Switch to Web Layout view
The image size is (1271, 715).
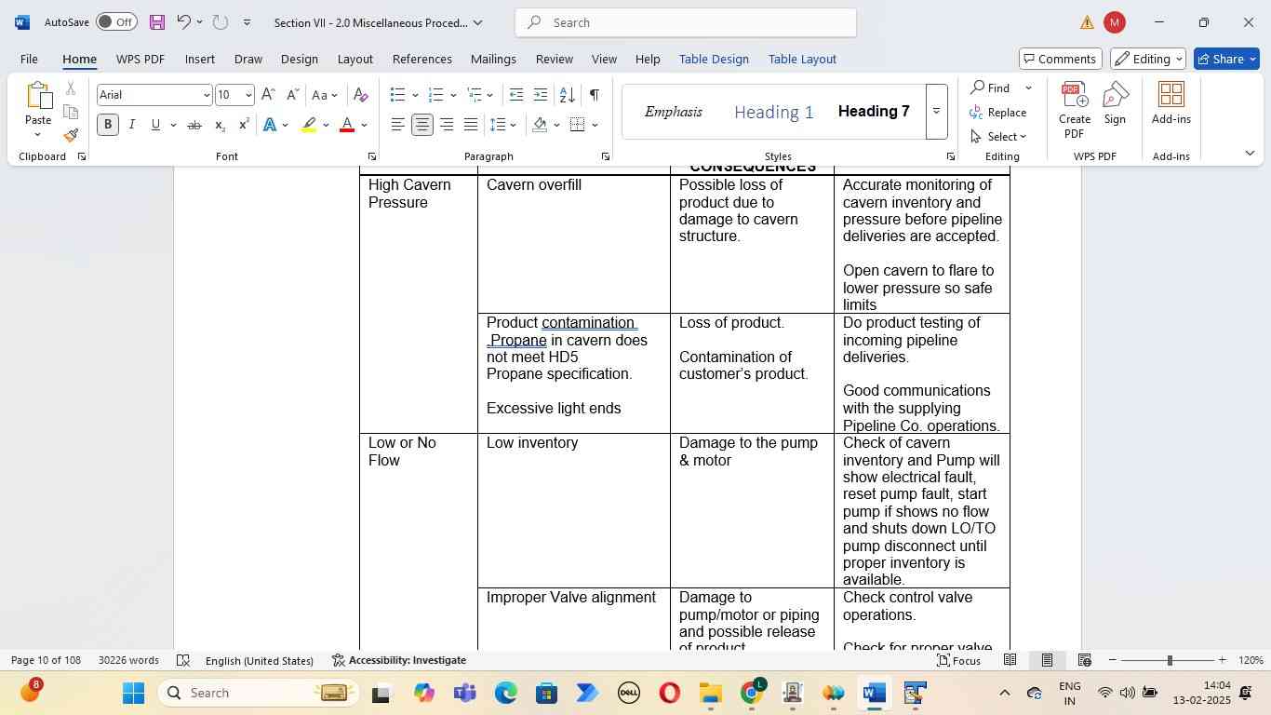pos(1084,660)
